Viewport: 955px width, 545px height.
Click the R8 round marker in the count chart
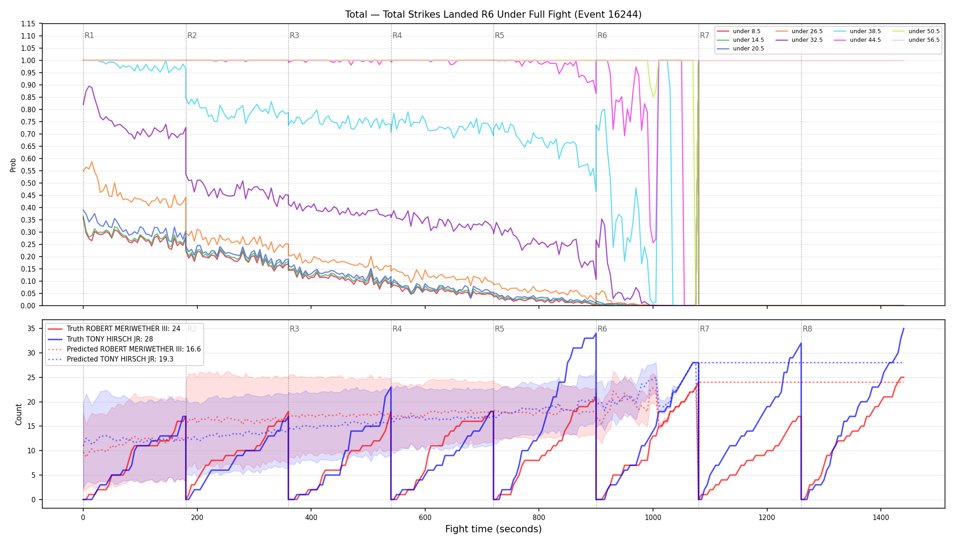click(x=807, y=329)
